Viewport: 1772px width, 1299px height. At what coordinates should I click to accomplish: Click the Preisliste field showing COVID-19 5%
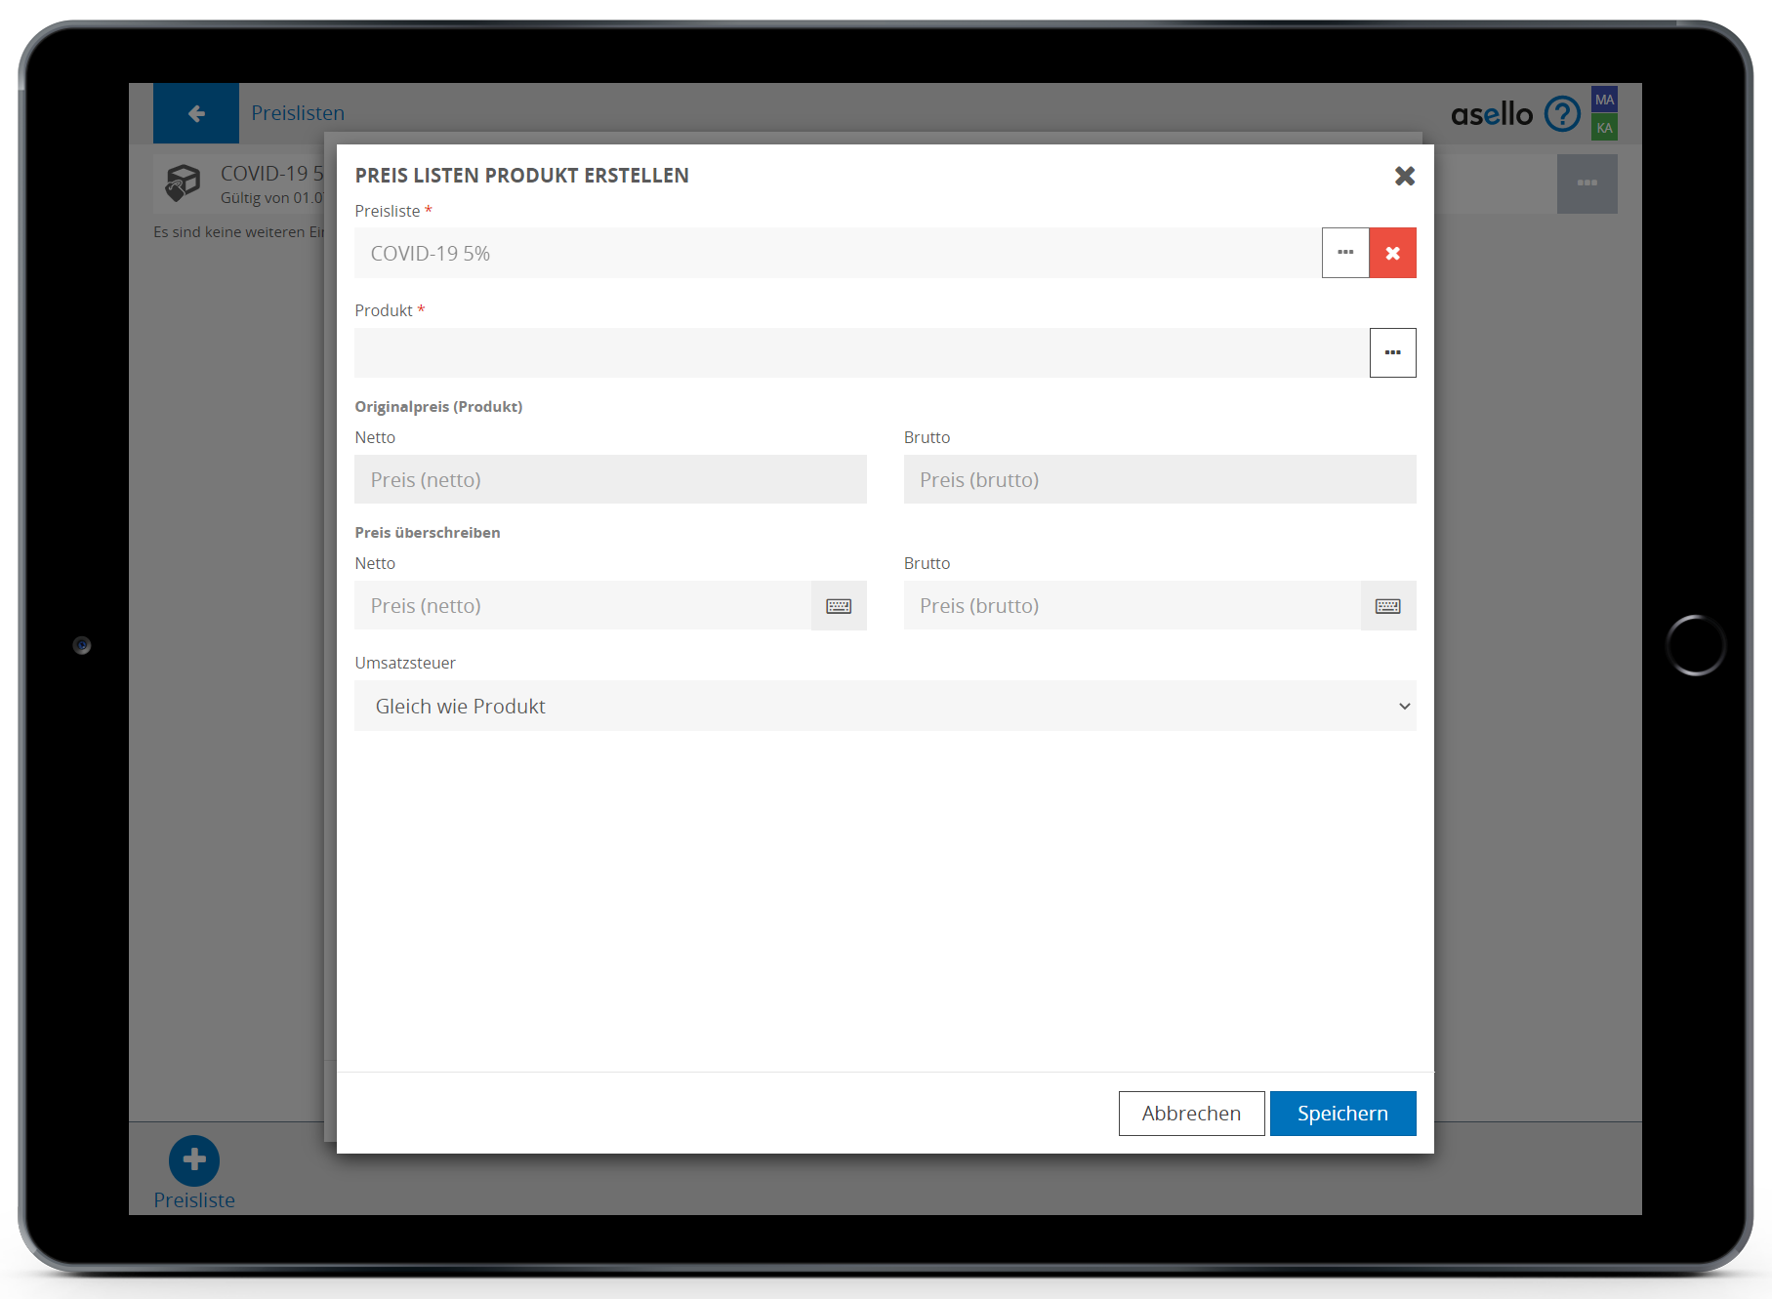[x=837, y=253]
